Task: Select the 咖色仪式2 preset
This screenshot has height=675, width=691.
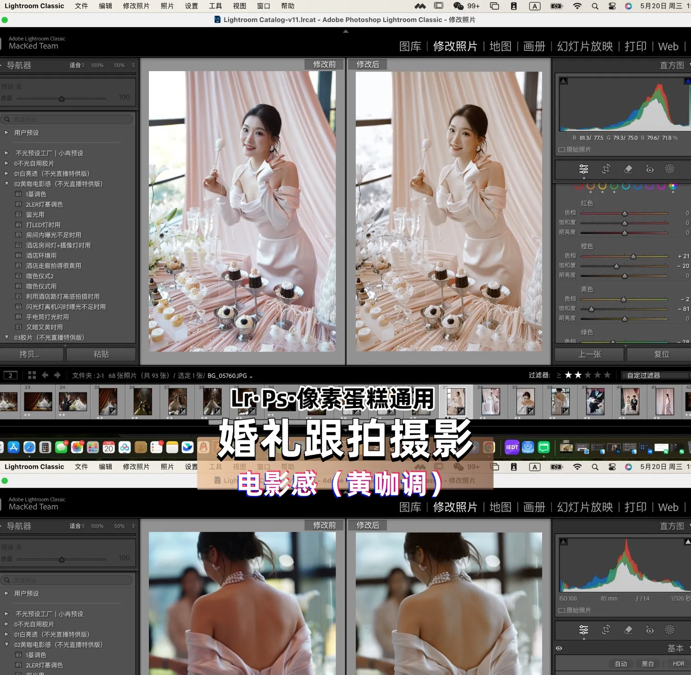Action: [x=40, y=276]
